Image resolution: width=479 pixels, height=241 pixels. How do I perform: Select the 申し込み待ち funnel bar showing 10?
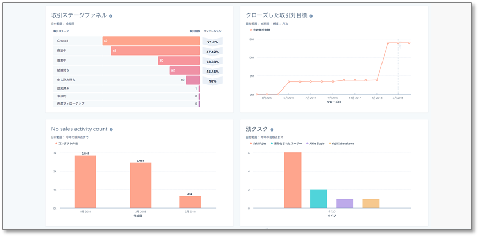193,80
